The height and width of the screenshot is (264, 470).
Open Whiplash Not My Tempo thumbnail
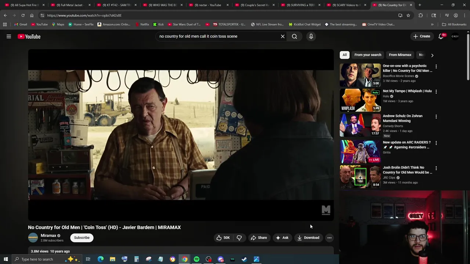[360, 100]
